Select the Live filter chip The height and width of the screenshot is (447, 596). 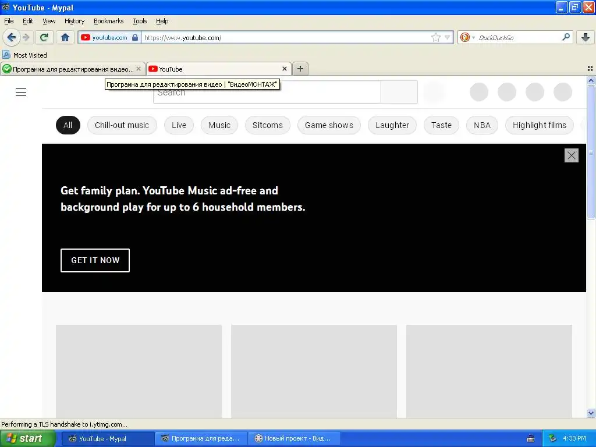pos(179,125)
